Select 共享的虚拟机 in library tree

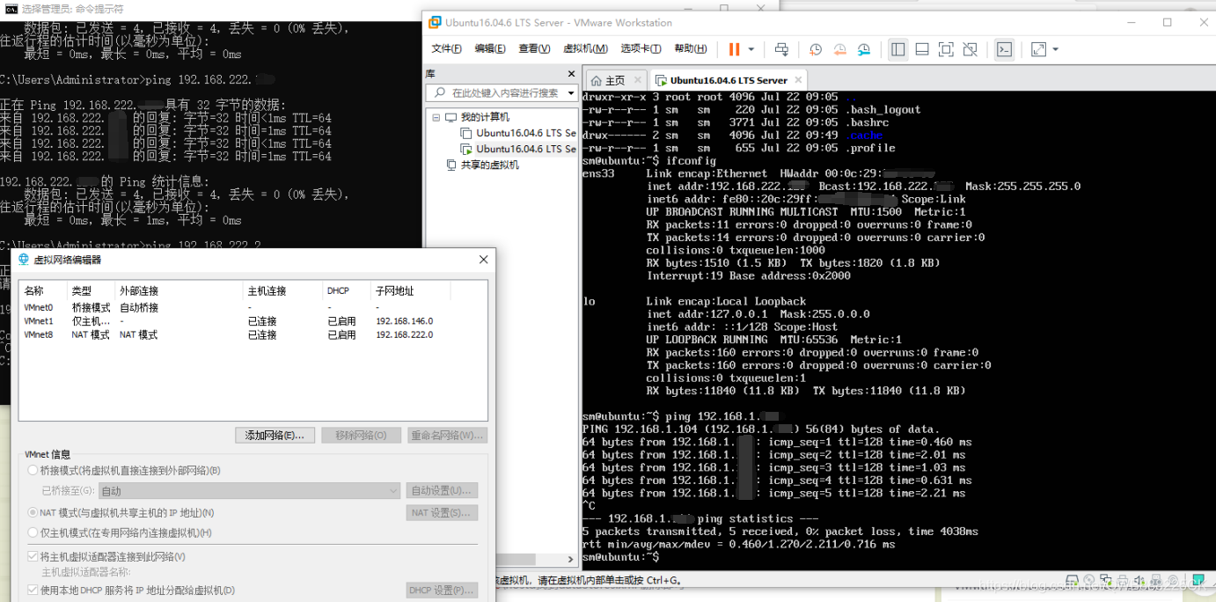490,165
